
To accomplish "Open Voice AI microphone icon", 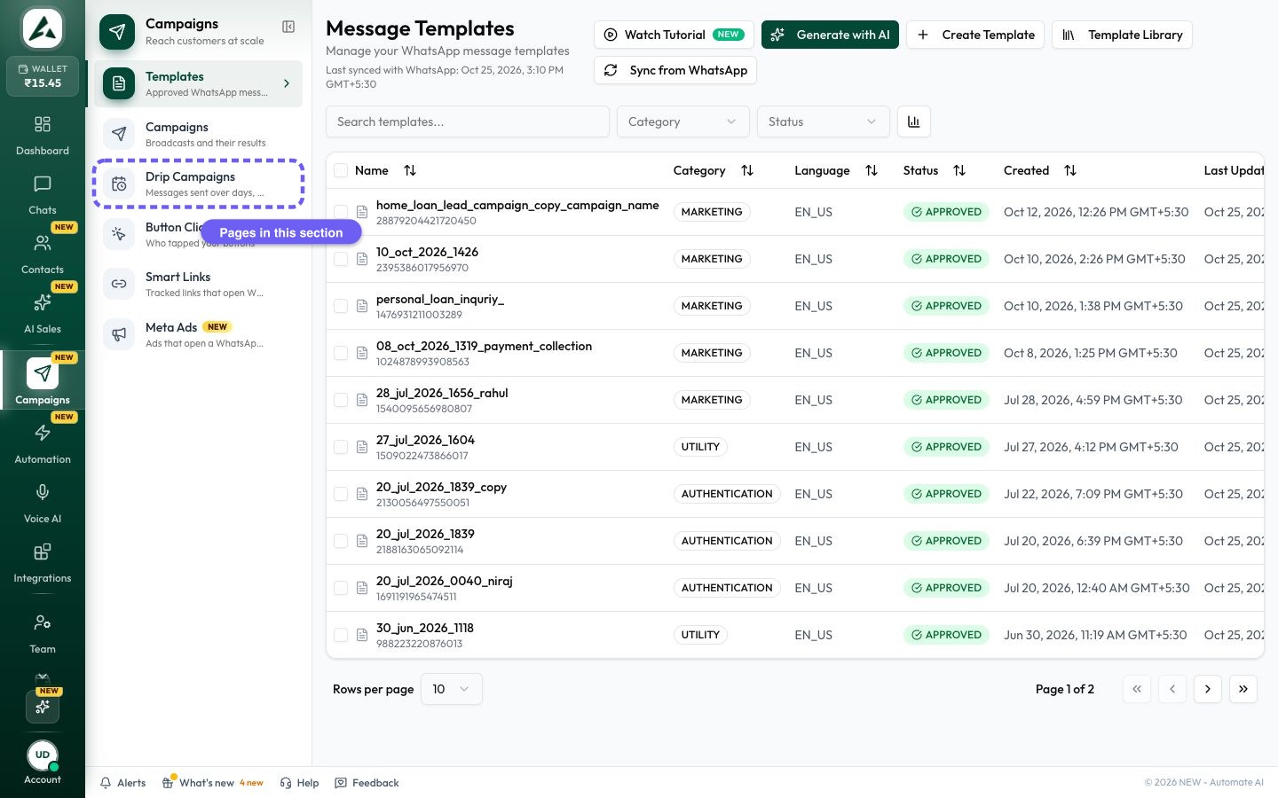I will [x=43, y=492].
